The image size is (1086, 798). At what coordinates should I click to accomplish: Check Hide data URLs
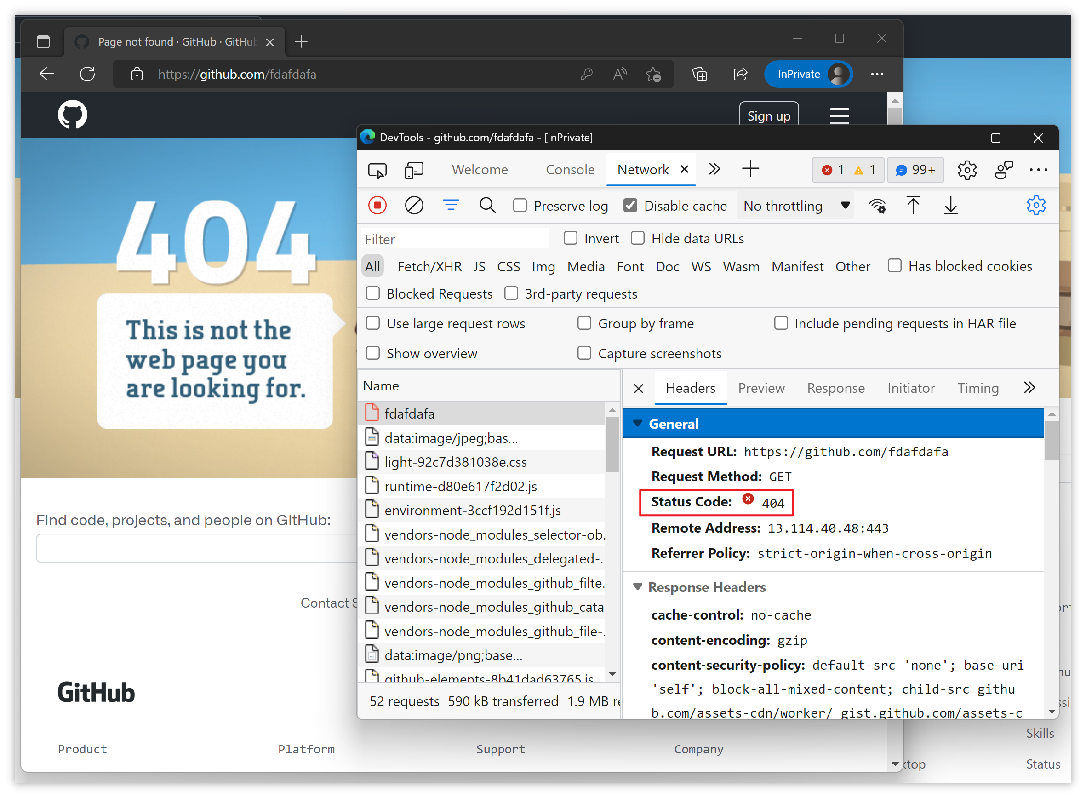(637, 238)
